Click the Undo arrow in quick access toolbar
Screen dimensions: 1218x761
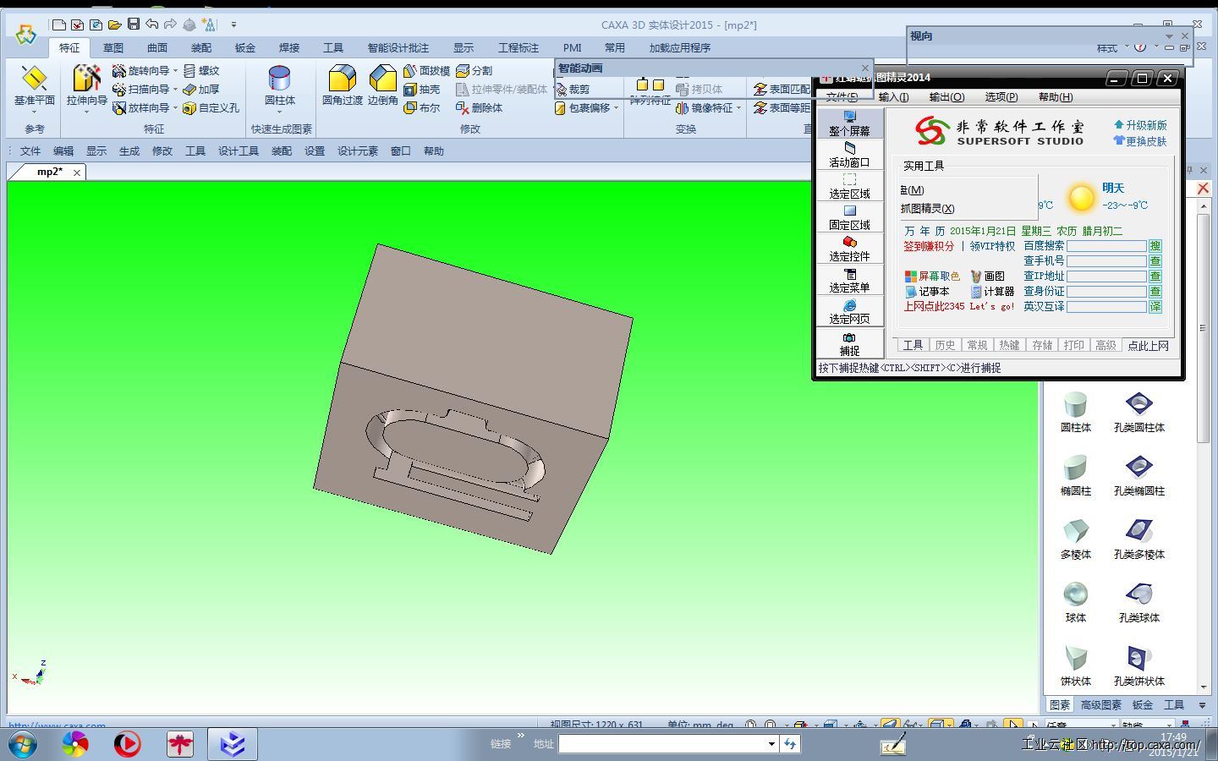tap(151, 25)
